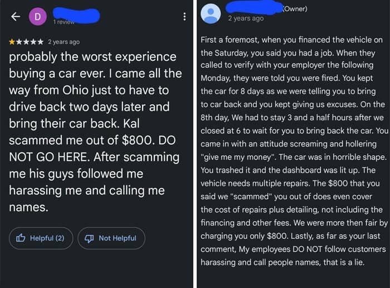The width and height of the screenshot is (390, 288).
Task: Open the three-dot more options menu
Action: (184, 17)
